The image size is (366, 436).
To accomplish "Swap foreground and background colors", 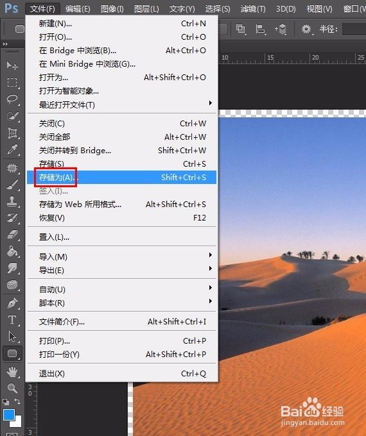I will pos(17,401).
